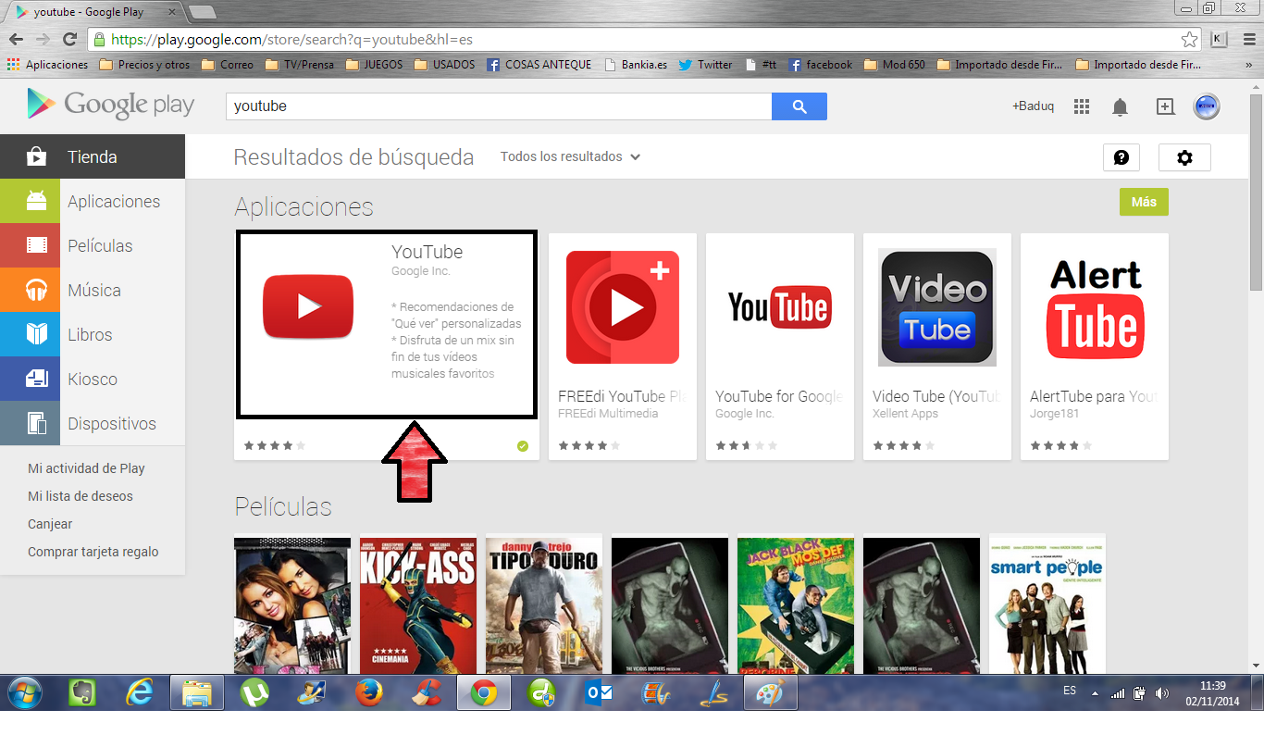Open the settings gear icon
This screenshot has height=735, width=1264.
click(x=1184, y=157)
